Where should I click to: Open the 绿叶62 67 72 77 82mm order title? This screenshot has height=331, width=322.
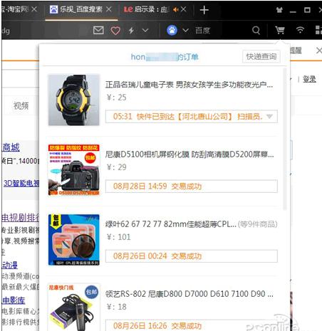coord(171,224)
